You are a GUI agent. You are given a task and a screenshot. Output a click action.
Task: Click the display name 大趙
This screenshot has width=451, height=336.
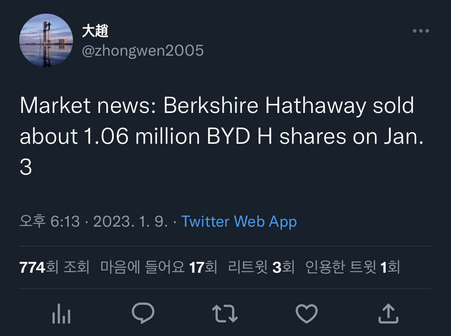(x=95, y=31)
